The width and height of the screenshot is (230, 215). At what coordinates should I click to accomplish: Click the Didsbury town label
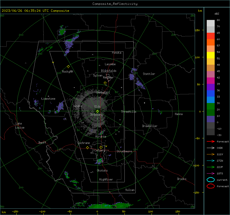(97, 115)
